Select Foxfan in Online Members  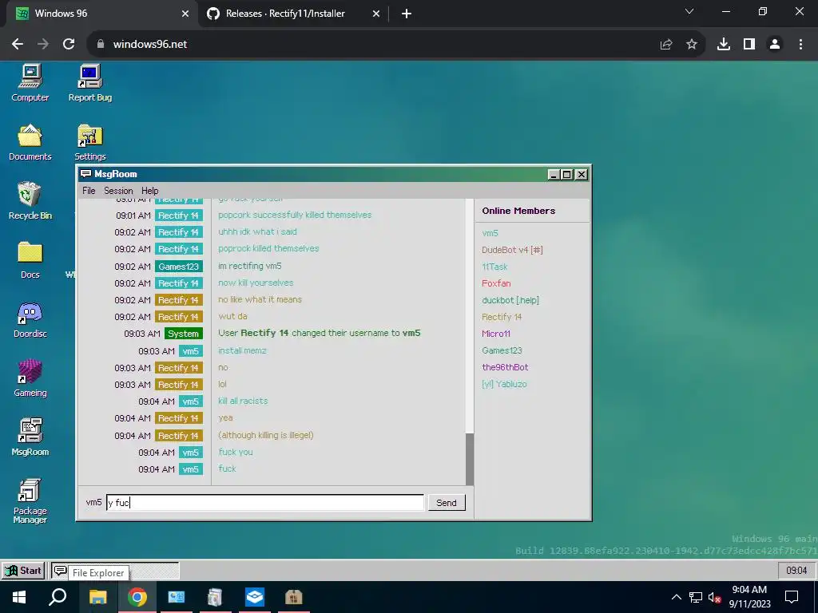click(496, 283)
